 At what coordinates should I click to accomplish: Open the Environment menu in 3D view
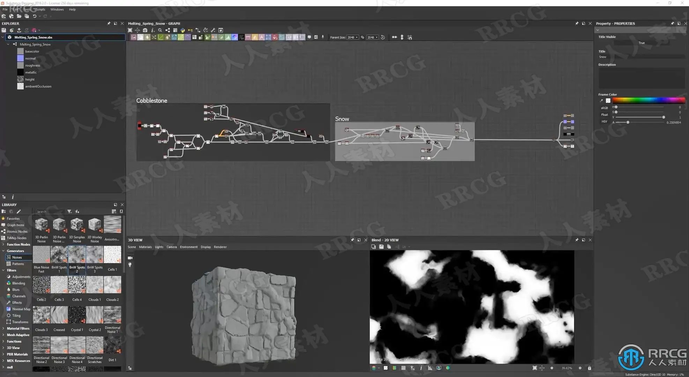[188, 247]
